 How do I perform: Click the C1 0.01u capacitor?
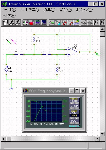click(47, 55)
